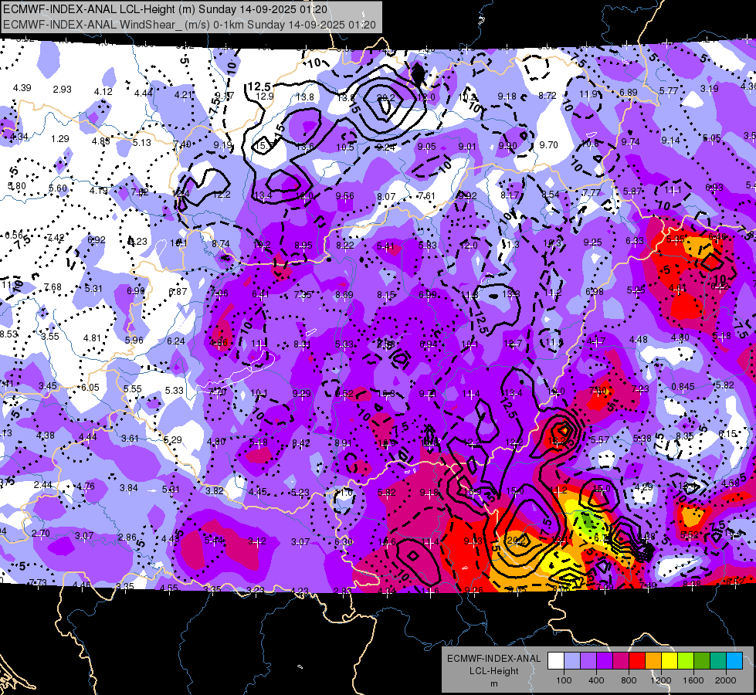Select the teal legend swatch at 2000
The width and height of the screenshot is (756, 695).
click(718, 661)
